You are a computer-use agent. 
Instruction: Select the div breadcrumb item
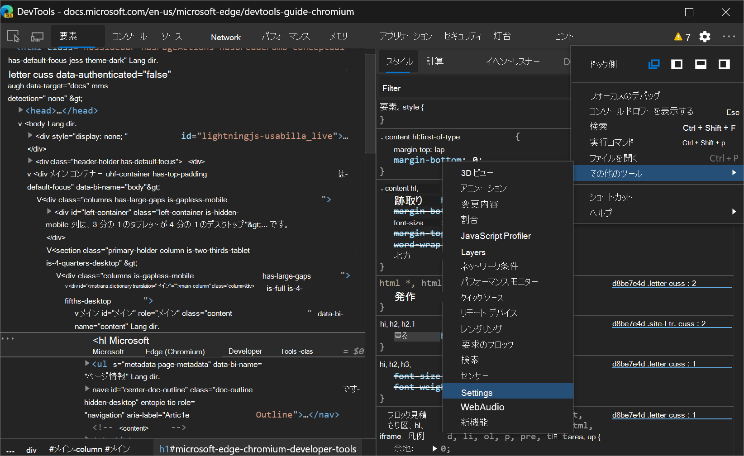point(31,450)
